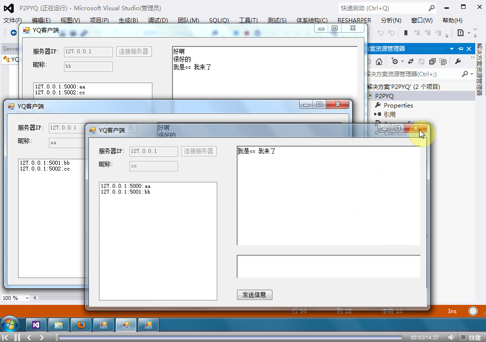Click the Collapse All icon in Solution Explorer
The image size is (486, 342).
pyautogui.click(x=432, y=62)
